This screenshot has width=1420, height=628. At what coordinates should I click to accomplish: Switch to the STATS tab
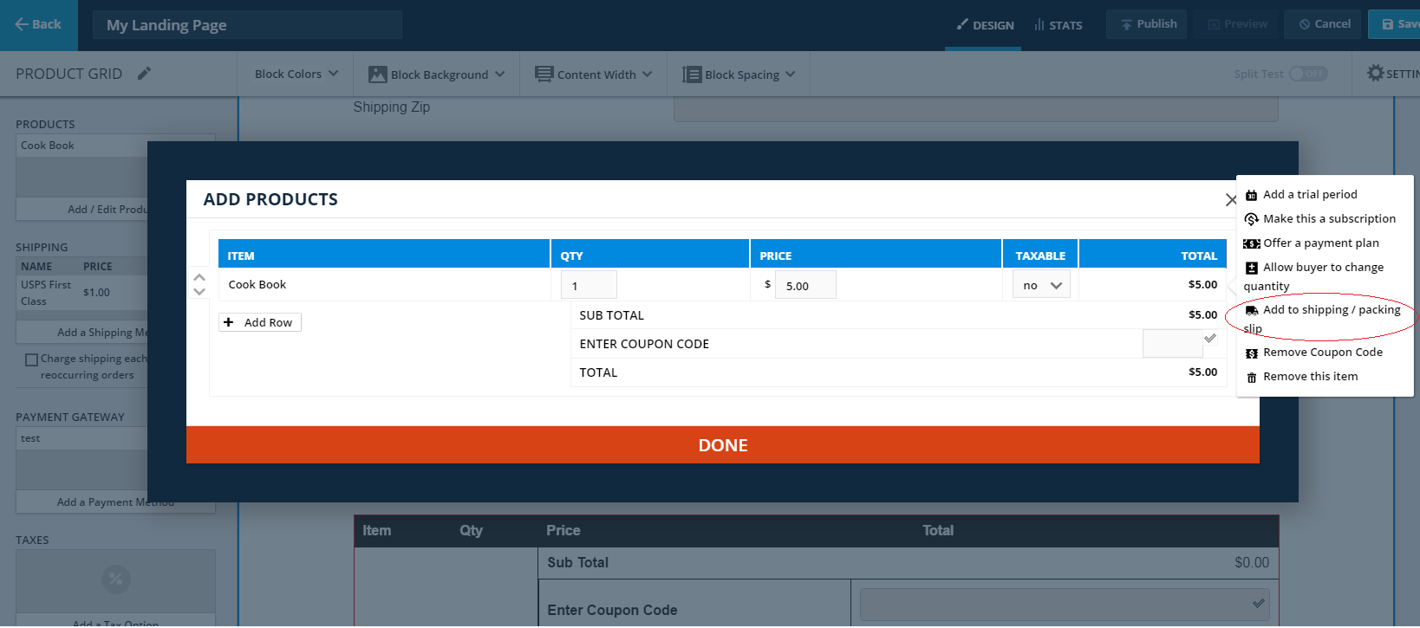(x=1058, y=25)
